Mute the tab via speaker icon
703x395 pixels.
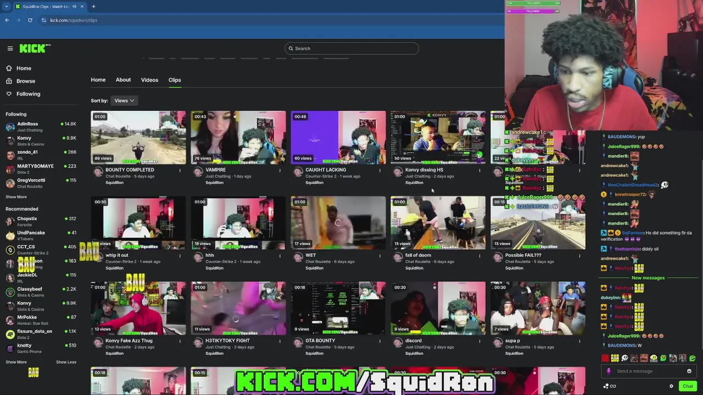coord(74,7)
